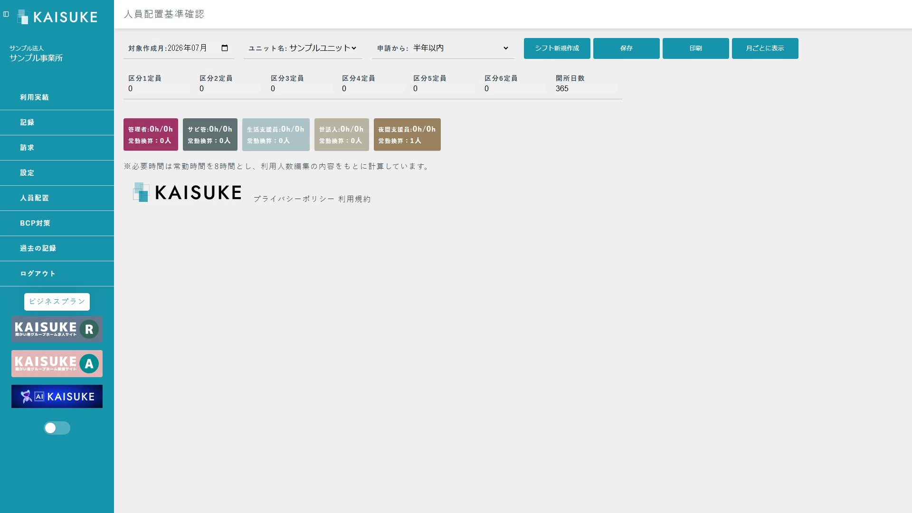The image size is (912, 513).
Task: Select the 夜間支援員 staffing badge
Action: 407,134
